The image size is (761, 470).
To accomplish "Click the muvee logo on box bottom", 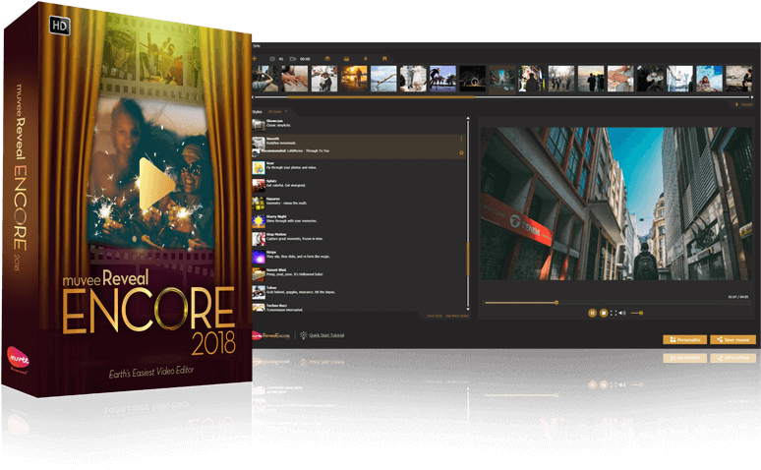I will click(18, 360).
